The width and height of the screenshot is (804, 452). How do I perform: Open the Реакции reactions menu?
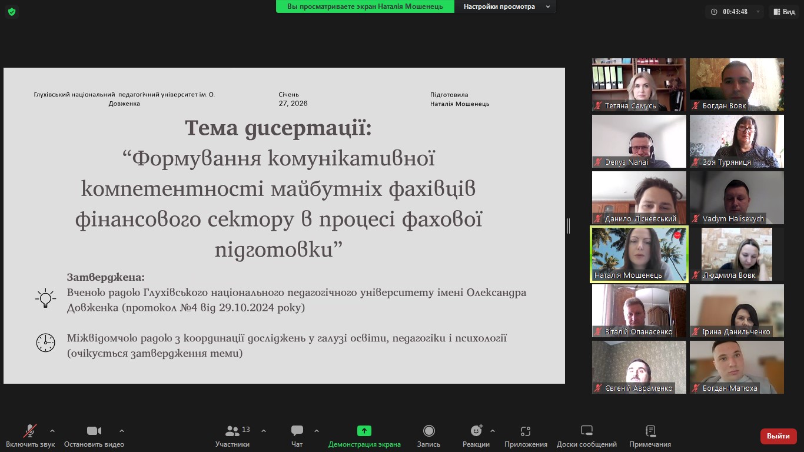[476, 436]
